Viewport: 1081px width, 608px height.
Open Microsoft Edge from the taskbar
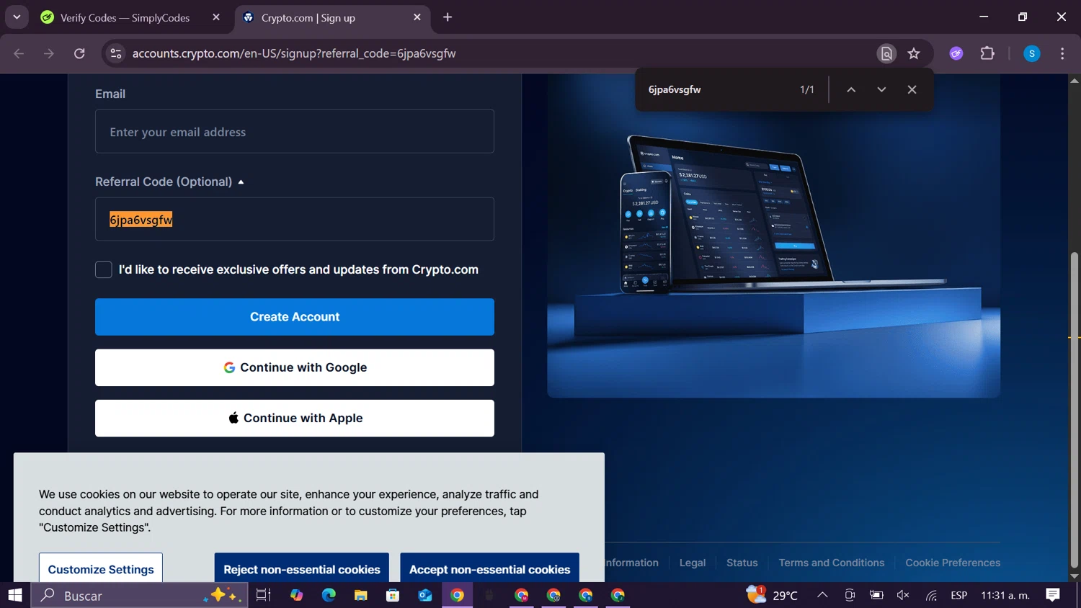329,595
